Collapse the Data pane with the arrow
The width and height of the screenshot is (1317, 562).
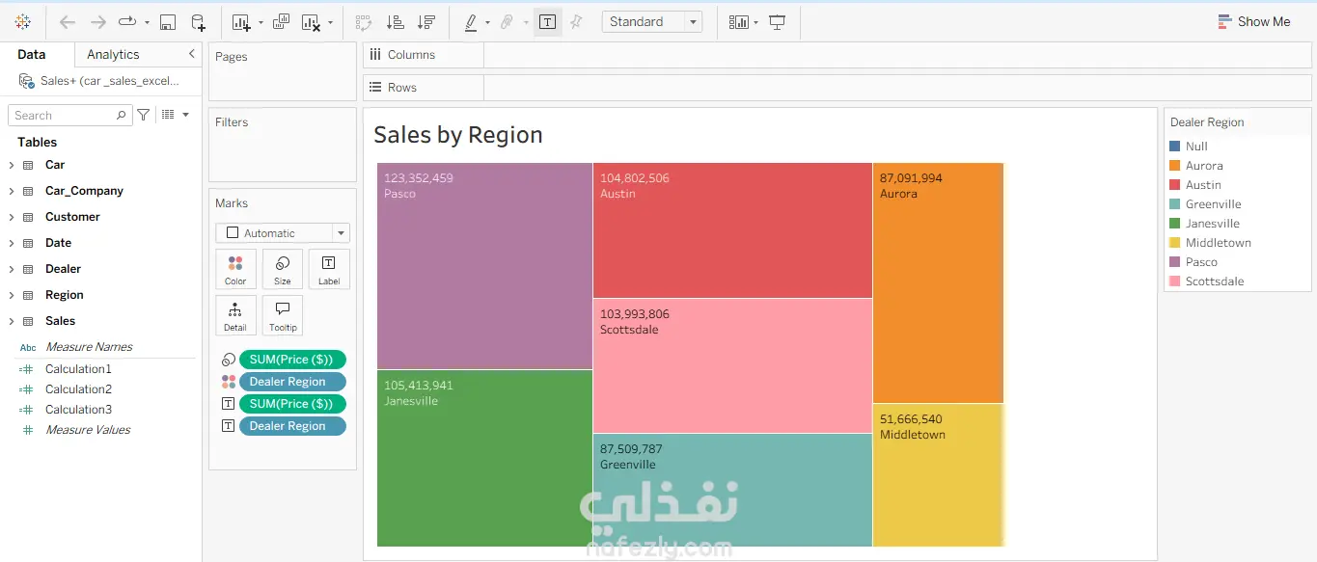coord(191,55)
